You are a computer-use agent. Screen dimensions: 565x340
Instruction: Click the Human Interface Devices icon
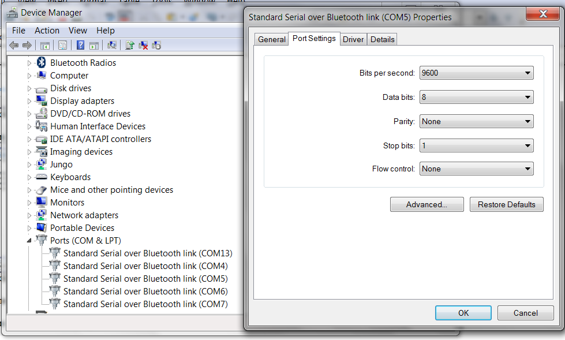pyautogui.click(x=42, y=126)
